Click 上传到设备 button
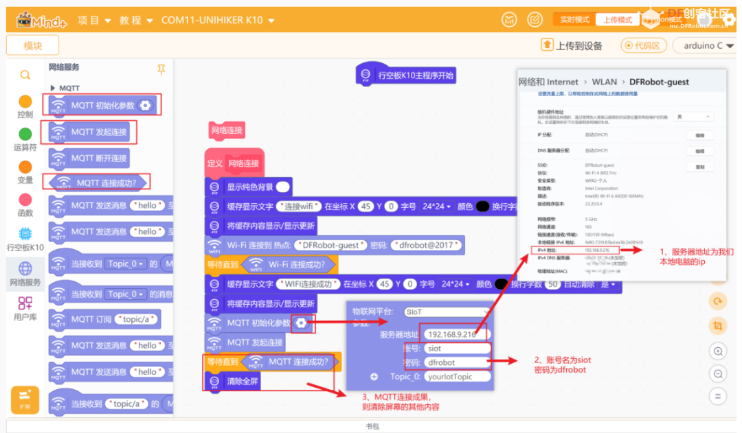The image size is (742, 433). tap(572, 45)
